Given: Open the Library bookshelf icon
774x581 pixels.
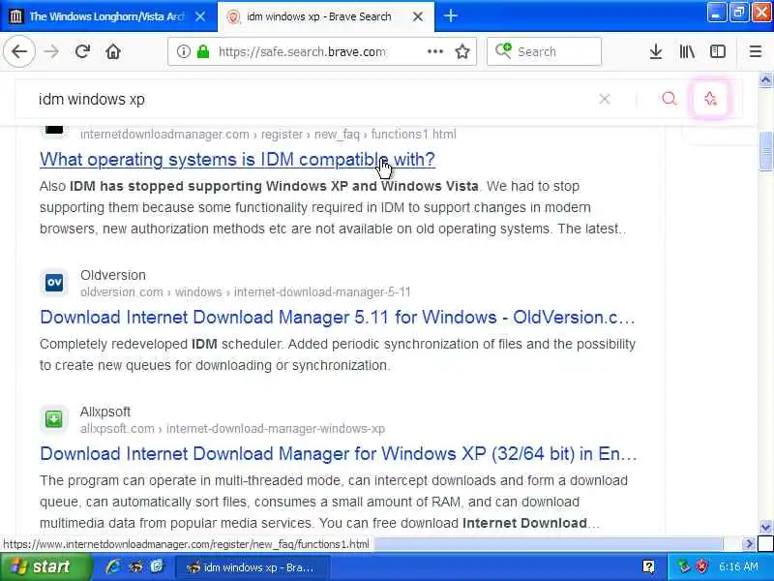Looking at the screenshot, I should (x=687, y=51).
